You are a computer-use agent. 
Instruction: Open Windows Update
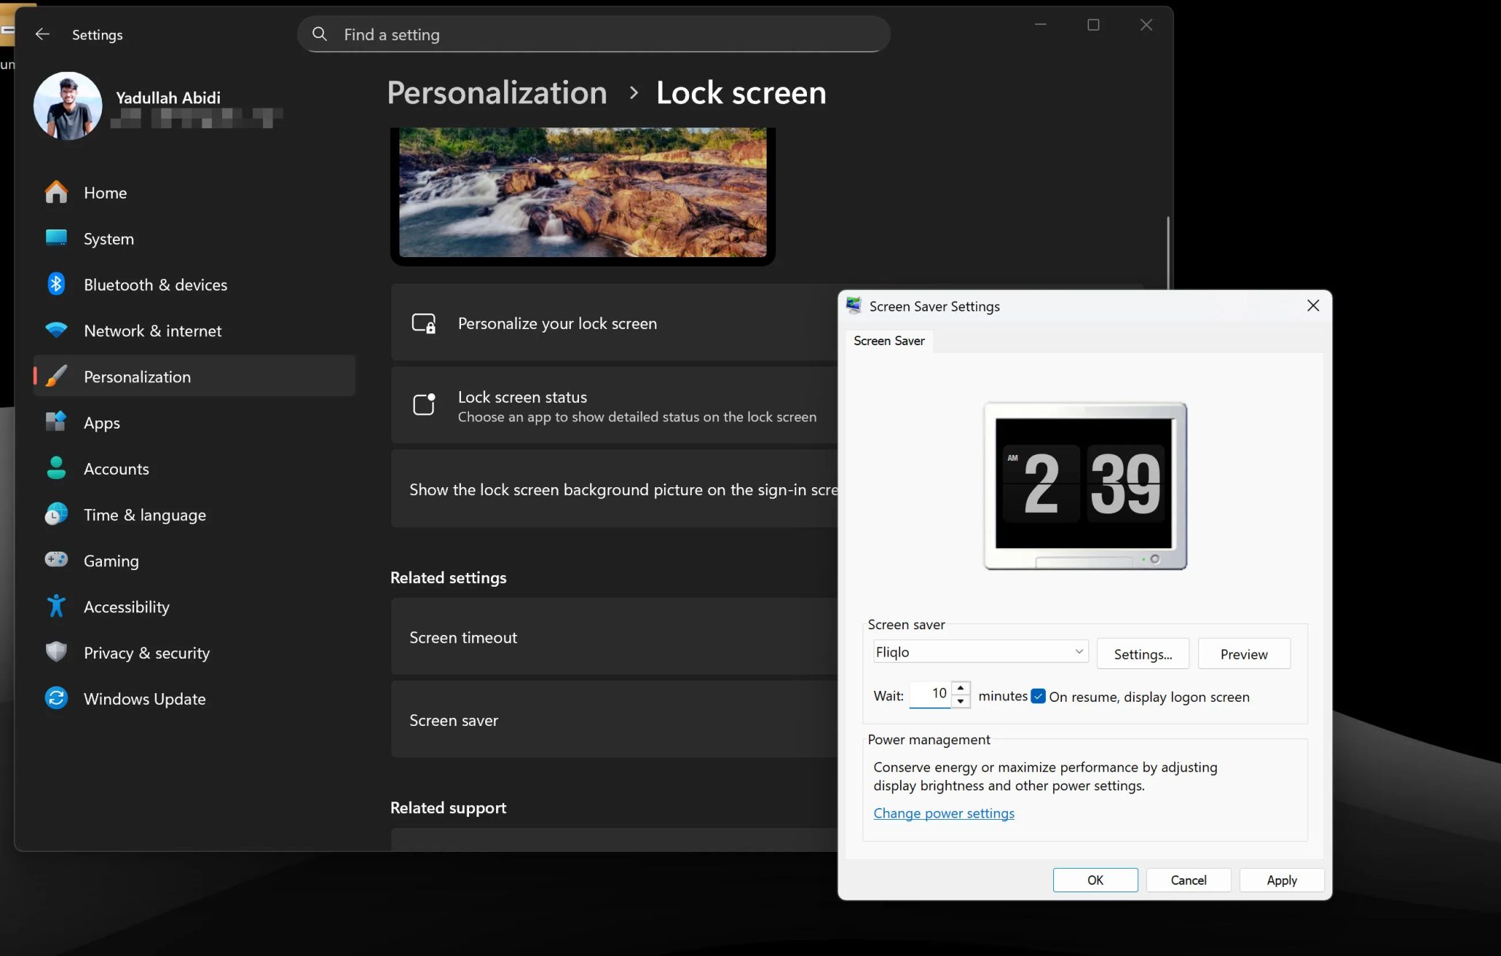click(x=144, y=698)
